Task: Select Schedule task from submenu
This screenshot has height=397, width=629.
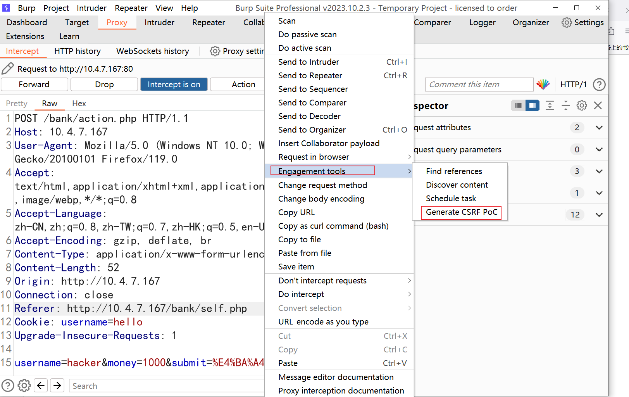Action: click(x=460, y=198)
